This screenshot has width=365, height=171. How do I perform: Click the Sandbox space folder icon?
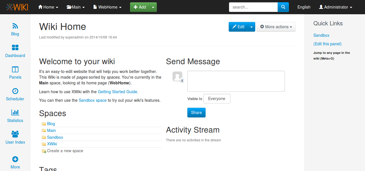[44, 137]
